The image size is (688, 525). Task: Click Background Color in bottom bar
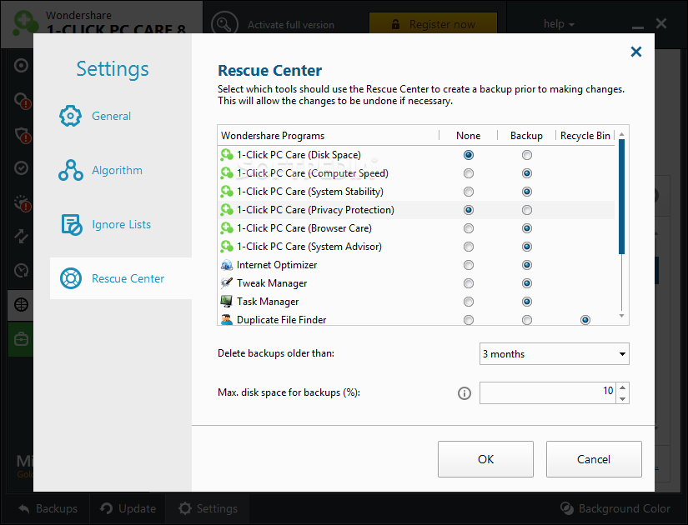tap(615, 509)
